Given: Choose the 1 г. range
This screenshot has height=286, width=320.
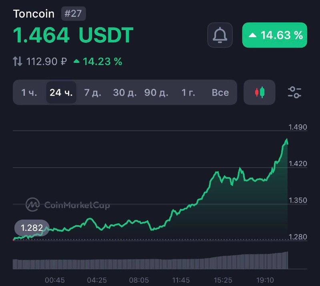Looking at the screenshot, I should (x=188, y=92).
